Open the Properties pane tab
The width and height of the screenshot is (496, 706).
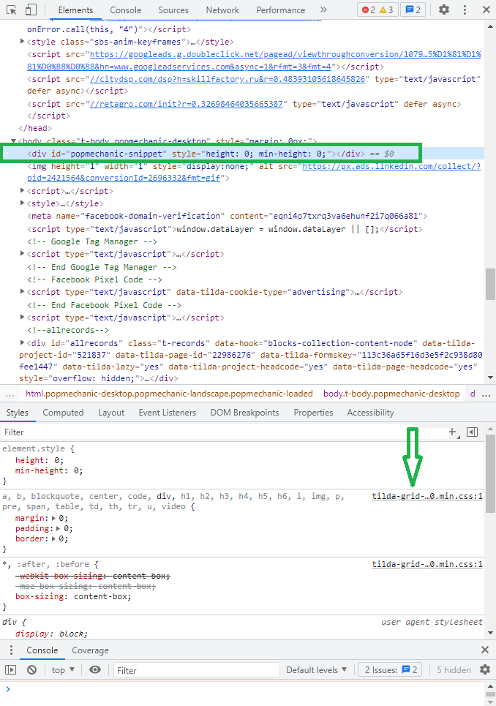click(313, 413)
